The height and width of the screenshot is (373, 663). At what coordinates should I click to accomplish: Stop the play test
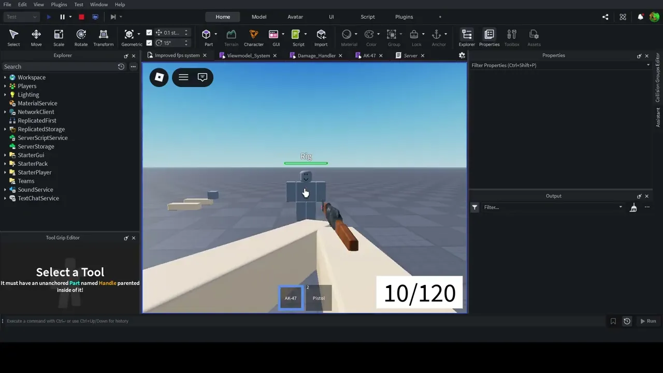pyautogui.click(x=81, y=17)
